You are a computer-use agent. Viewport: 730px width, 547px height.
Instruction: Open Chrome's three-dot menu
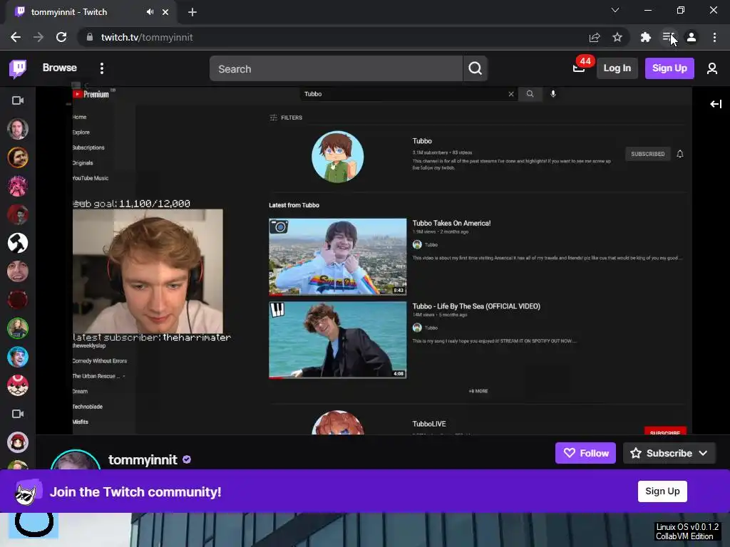pyautogui.click(x=714, y=37)
